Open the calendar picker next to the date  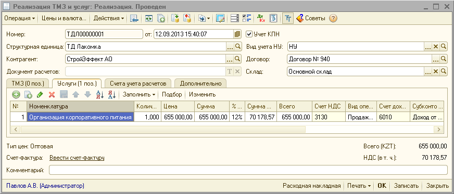point(237,34)
